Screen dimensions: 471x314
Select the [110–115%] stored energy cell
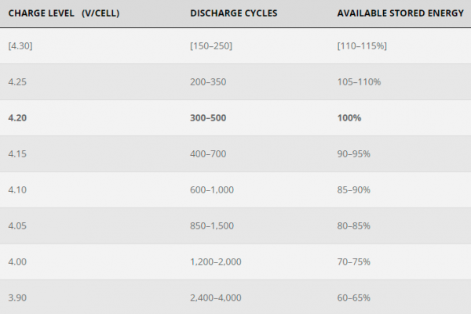coord(362,46)
